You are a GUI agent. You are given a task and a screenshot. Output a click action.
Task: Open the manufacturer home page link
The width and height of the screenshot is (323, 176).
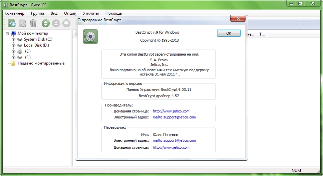(x=171, y=111)
